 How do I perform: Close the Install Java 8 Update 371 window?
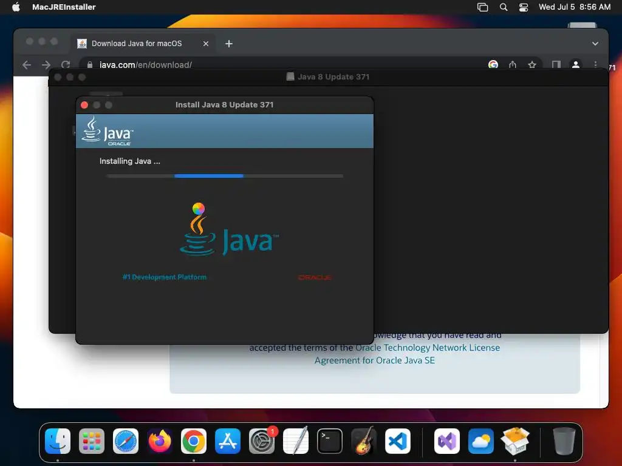tap(84, 105)
